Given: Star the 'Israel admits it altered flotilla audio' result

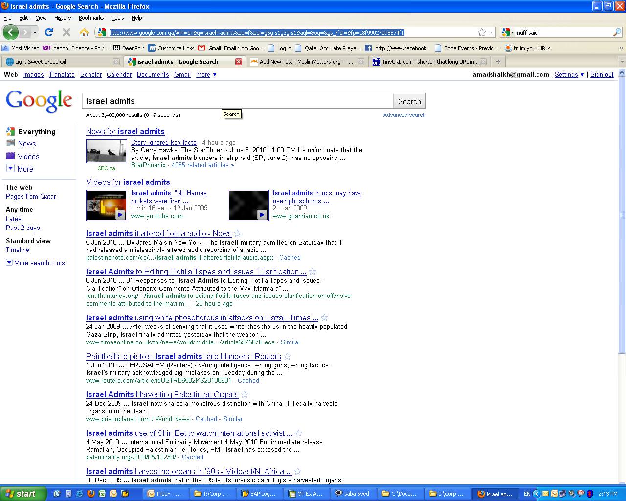Looking at the screenshot, I should click(x=238, y=234).
